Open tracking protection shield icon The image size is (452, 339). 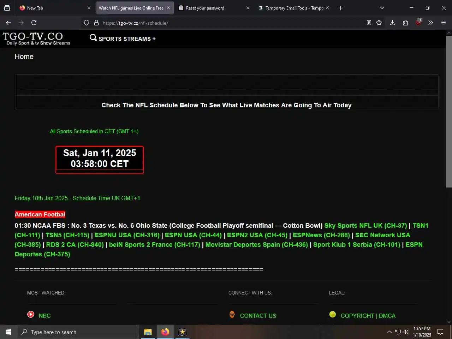[x=87, y=23]
